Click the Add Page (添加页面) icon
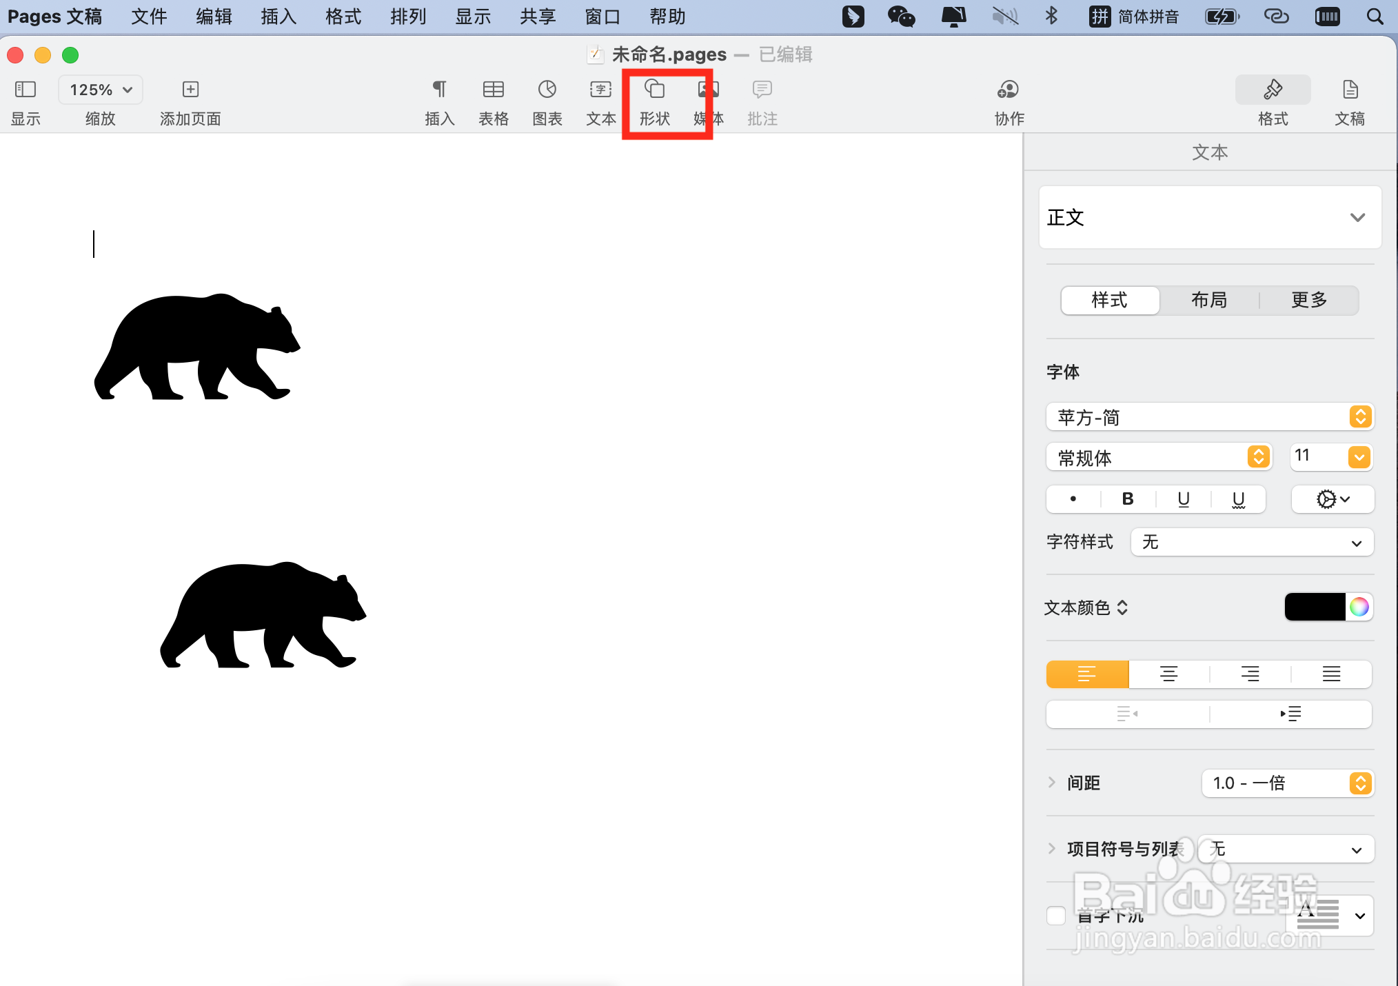This screenshot has width=1398, height=986. (x=190, y=90)
